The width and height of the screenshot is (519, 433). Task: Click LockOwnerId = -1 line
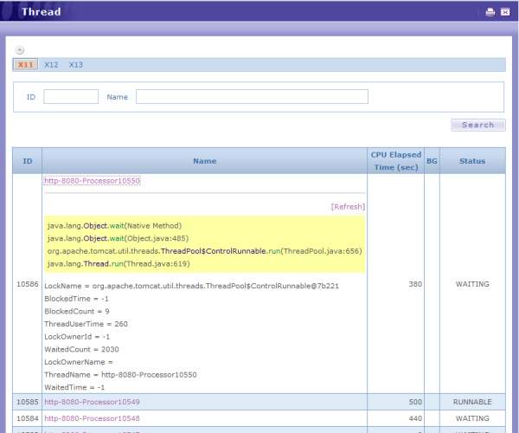click(x=77, y=337)
